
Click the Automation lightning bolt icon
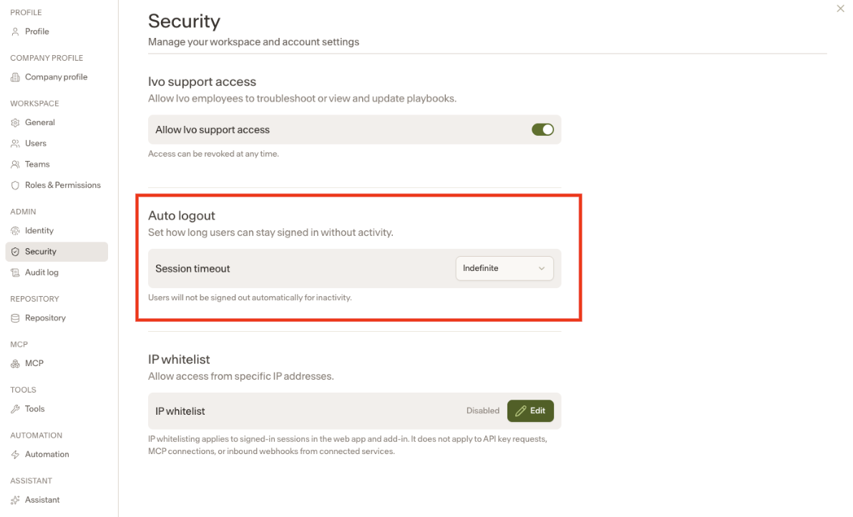coord(15,455)
